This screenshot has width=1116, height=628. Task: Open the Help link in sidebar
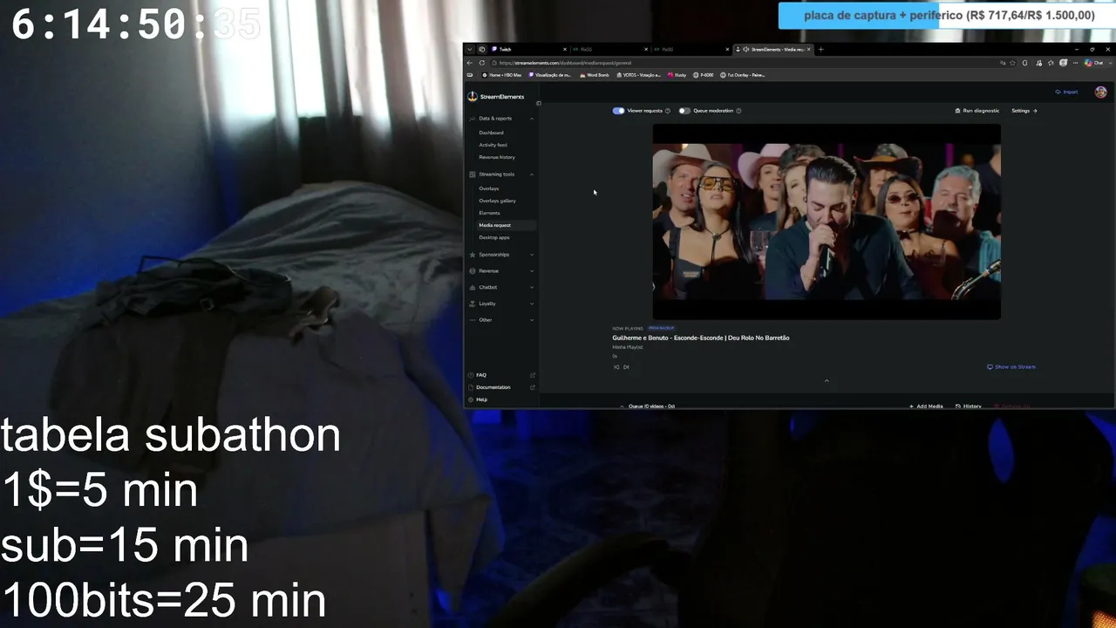pyautogui.click(x=481, y=399)
